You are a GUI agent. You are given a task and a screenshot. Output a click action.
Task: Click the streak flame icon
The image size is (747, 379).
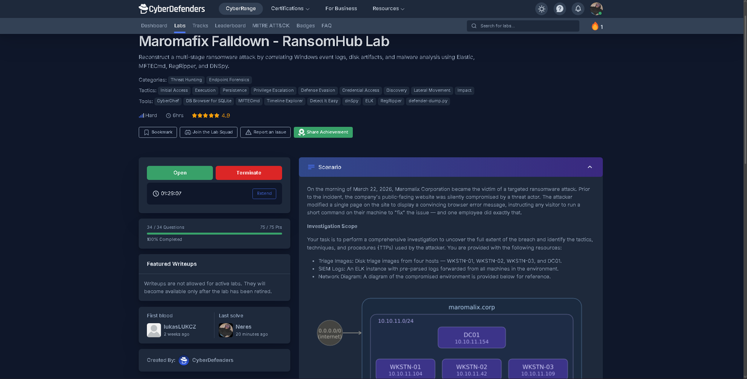pos(595,26)
